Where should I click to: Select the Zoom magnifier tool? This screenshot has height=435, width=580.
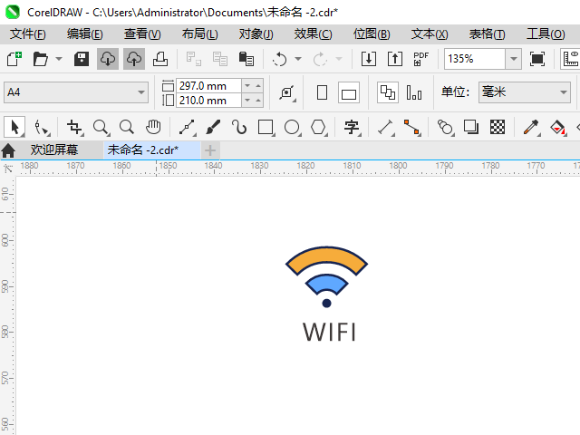tap(101, 128)
